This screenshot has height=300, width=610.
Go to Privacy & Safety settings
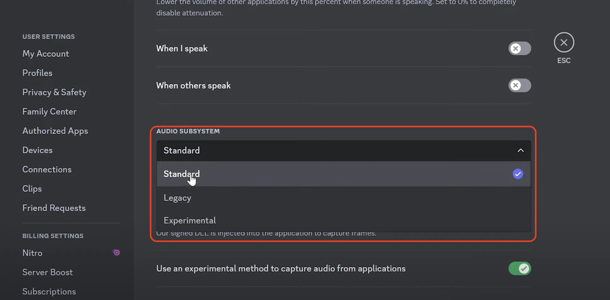pos(54,92)
